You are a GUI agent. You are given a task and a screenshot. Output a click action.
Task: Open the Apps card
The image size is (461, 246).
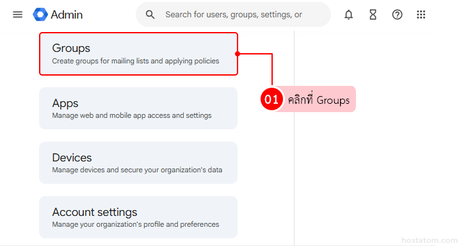tap(138, 108)
